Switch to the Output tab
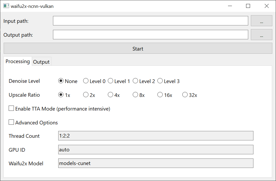This screenshot has width=276, height=181. coord(41,62)
